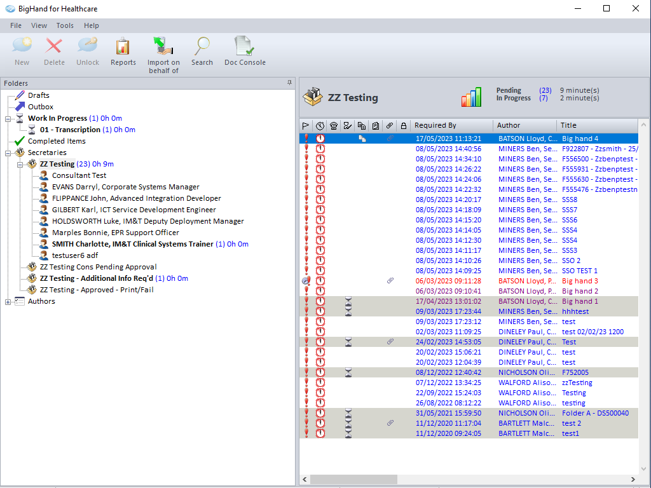Select Marples Bonnie, EPR Support Officer
The width and height of the screenshot is (651, 488).
116,233
